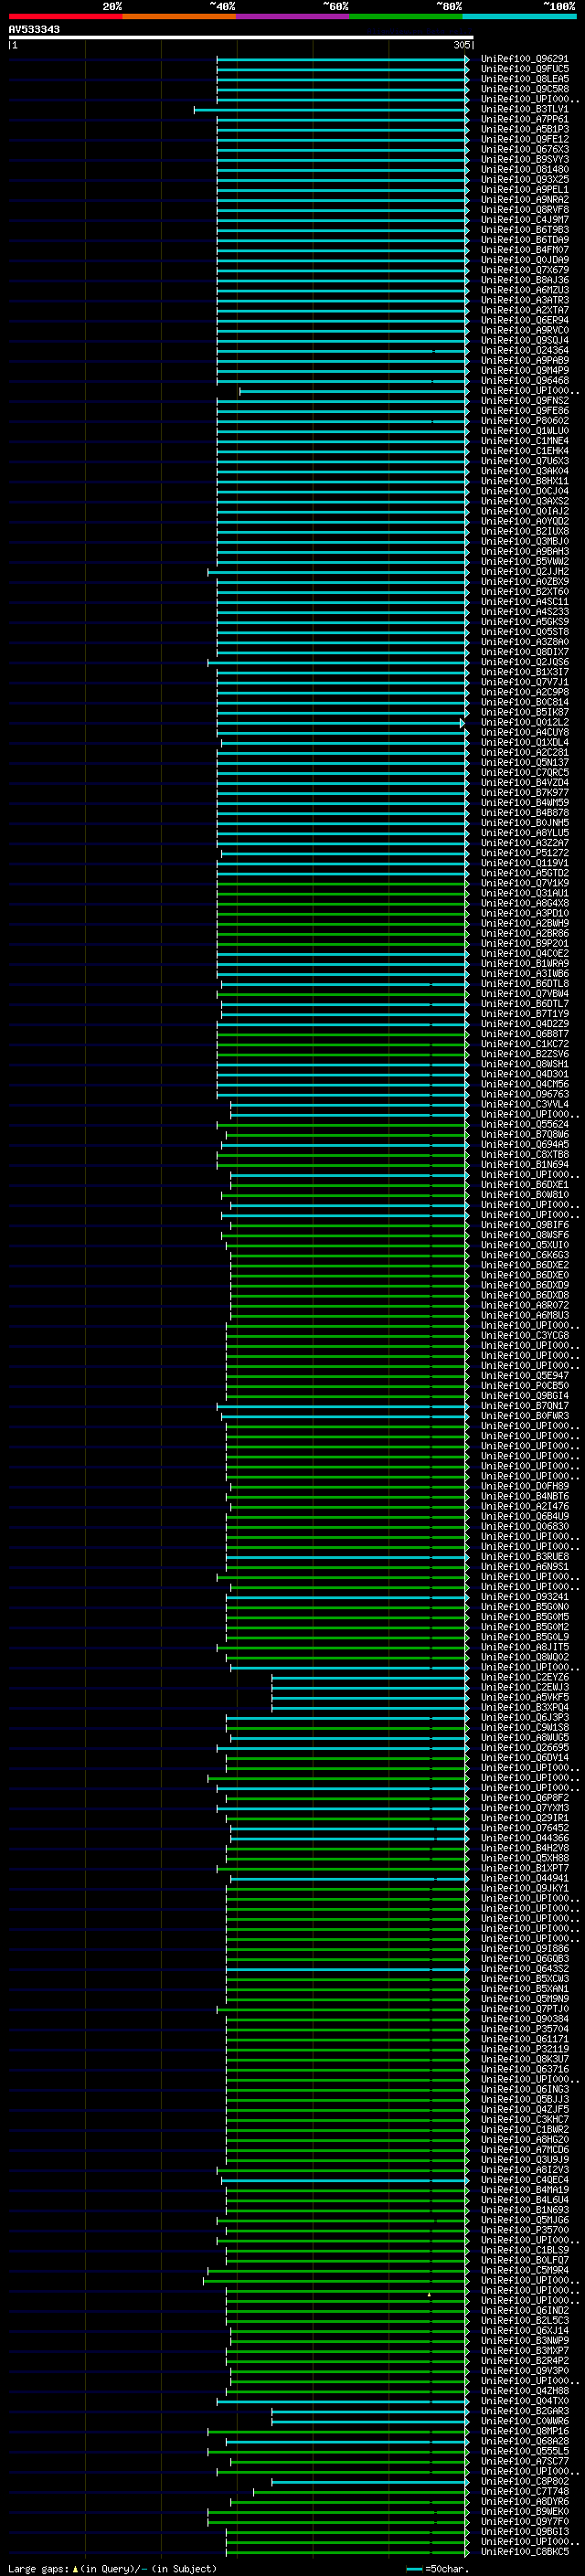Click the UniRef100_B2L5C3 label
Viewport: 585px width, 2576px height.
524,2320
